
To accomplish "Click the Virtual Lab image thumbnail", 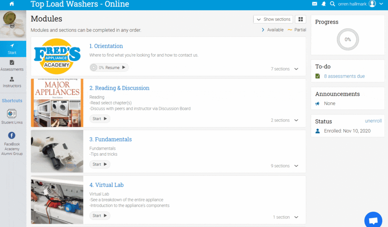I will click(57, 200).
